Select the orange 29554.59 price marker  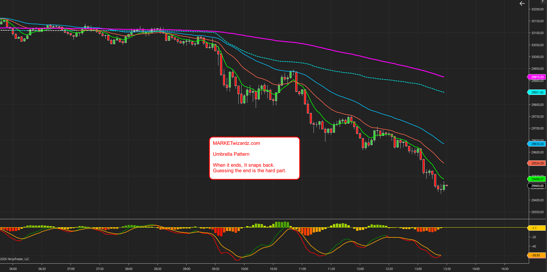click(536, 163)
